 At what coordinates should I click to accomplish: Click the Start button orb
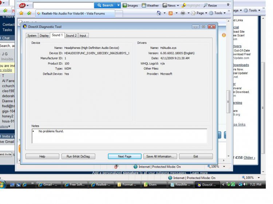pos(2,184)
